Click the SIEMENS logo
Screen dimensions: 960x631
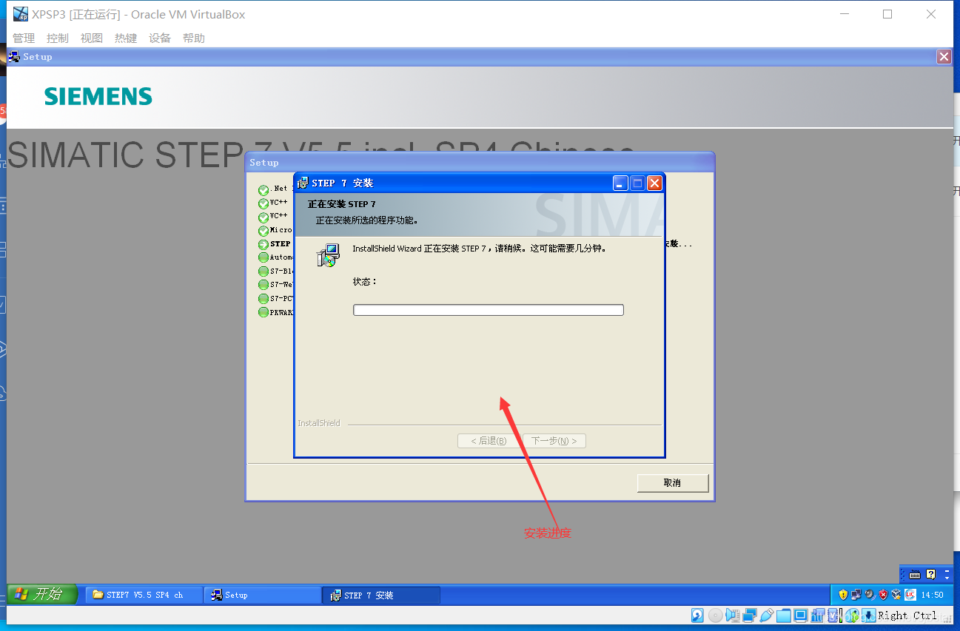(x=98, y=96)
